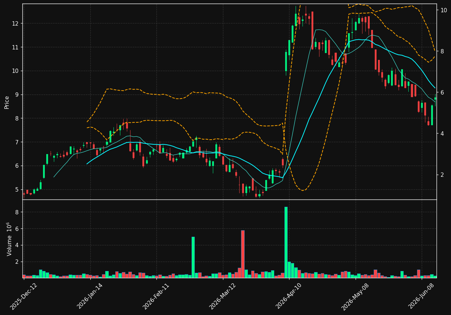Select the 2026-Feb-11 x-axis label
This screenshot has height=315, width=451.
[156, 296]
